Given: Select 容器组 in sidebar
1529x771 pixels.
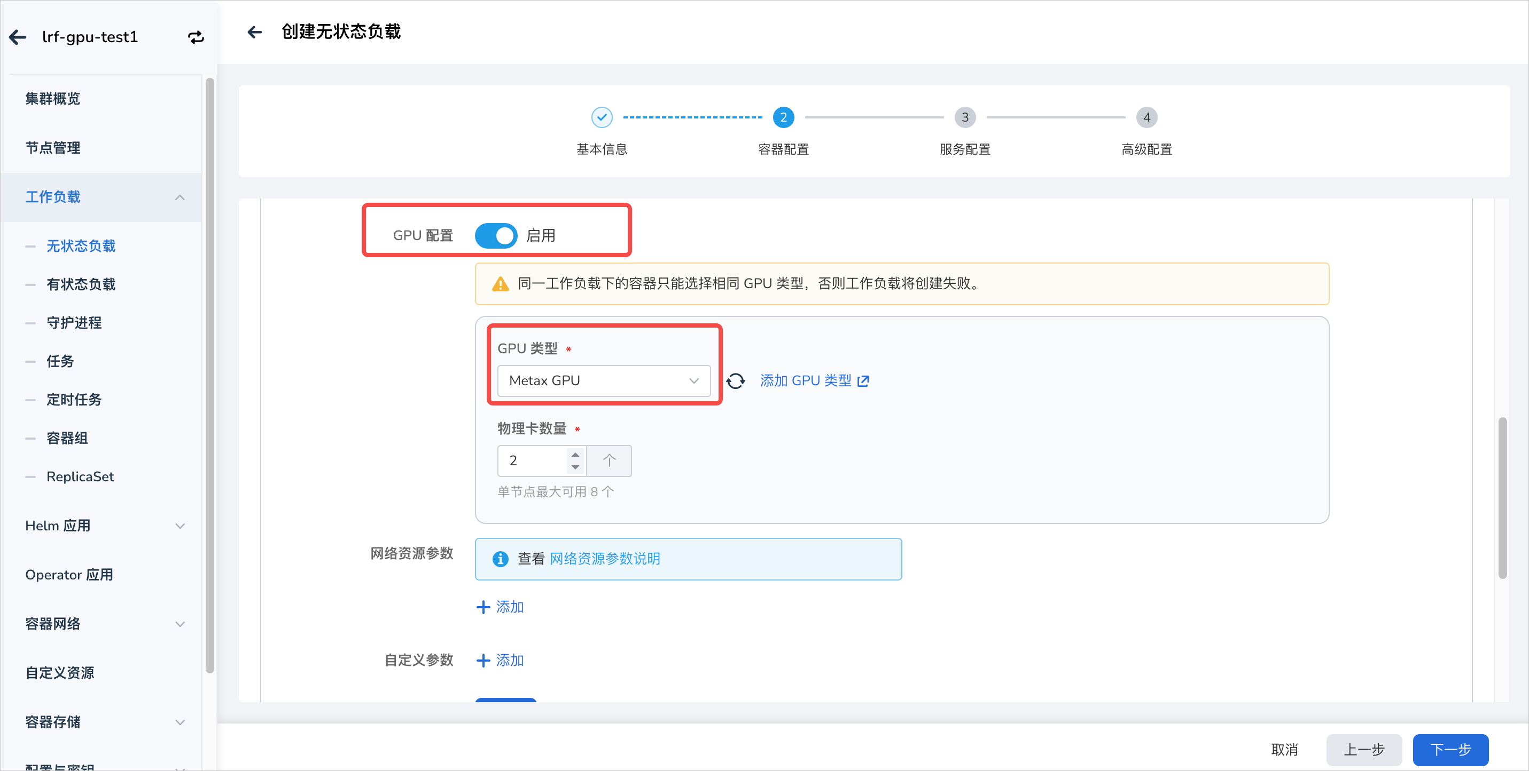Looking at the screenshot, I should (67, 439).
